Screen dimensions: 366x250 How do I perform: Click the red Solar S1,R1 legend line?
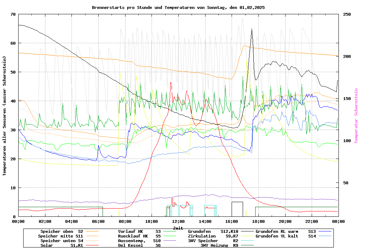(x=95, y=245)
